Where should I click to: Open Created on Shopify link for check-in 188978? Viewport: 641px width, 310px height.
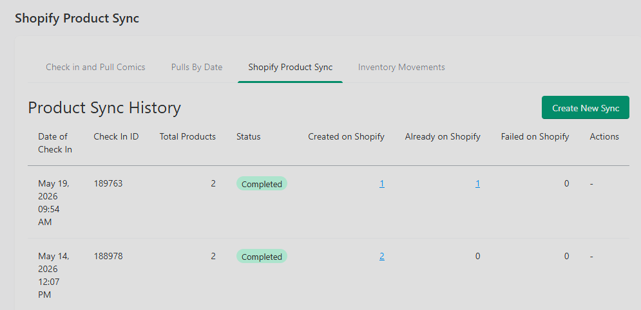[382, 257]
